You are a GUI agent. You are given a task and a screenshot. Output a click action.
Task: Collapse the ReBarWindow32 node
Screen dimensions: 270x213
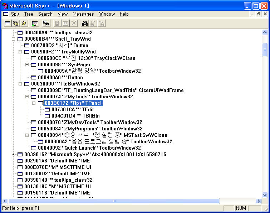coord(20,84)
